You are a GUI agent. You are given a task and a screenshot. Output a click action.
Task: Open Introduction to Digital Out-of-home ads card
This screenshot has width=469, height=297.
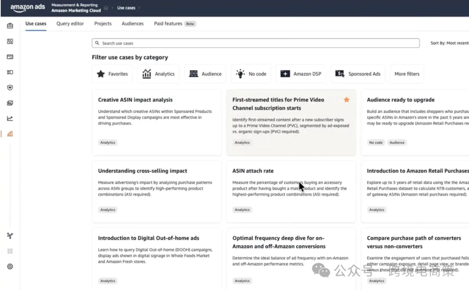pos(156,259)
